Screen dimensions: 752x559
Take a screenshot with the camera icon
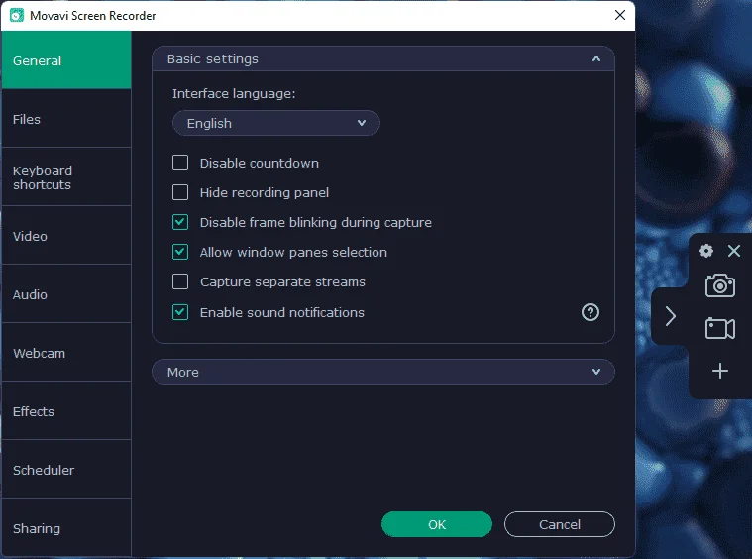pos(720,285)
